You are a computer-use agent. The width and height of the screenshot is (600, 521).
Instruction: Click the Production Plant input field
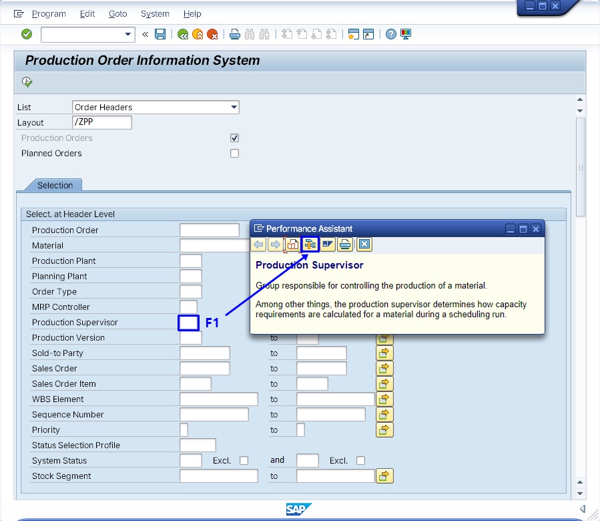pyautogui.click(x=191, y=261)
